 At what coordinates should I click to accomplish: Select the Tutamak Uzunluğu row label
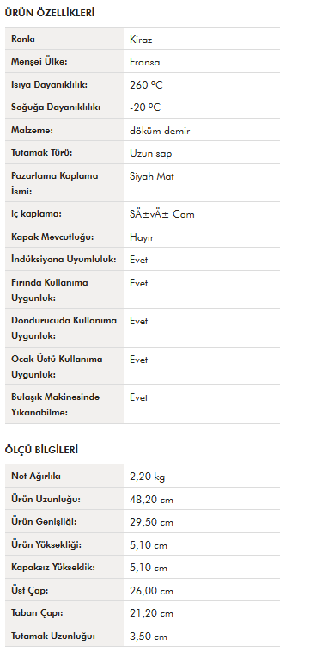[53, 637]
